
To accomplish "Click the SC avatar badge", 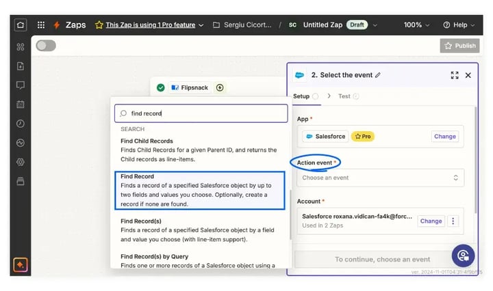I will [292, 25].
